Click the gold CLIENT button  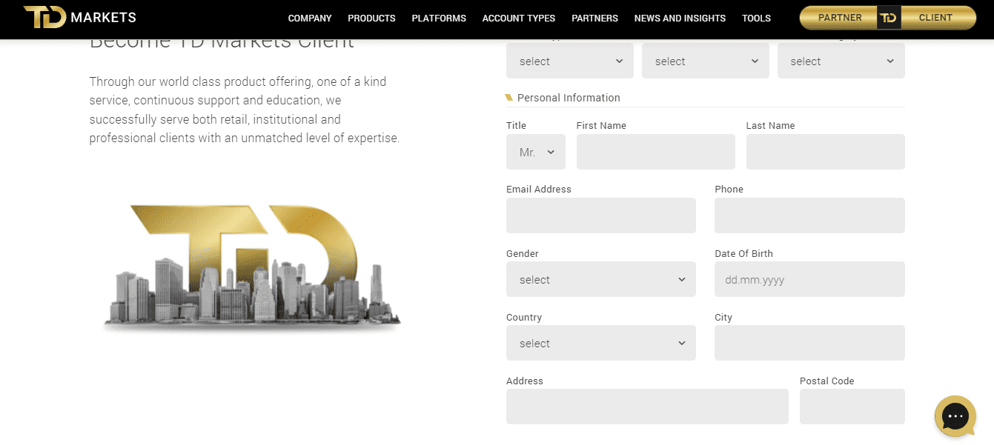937,18
